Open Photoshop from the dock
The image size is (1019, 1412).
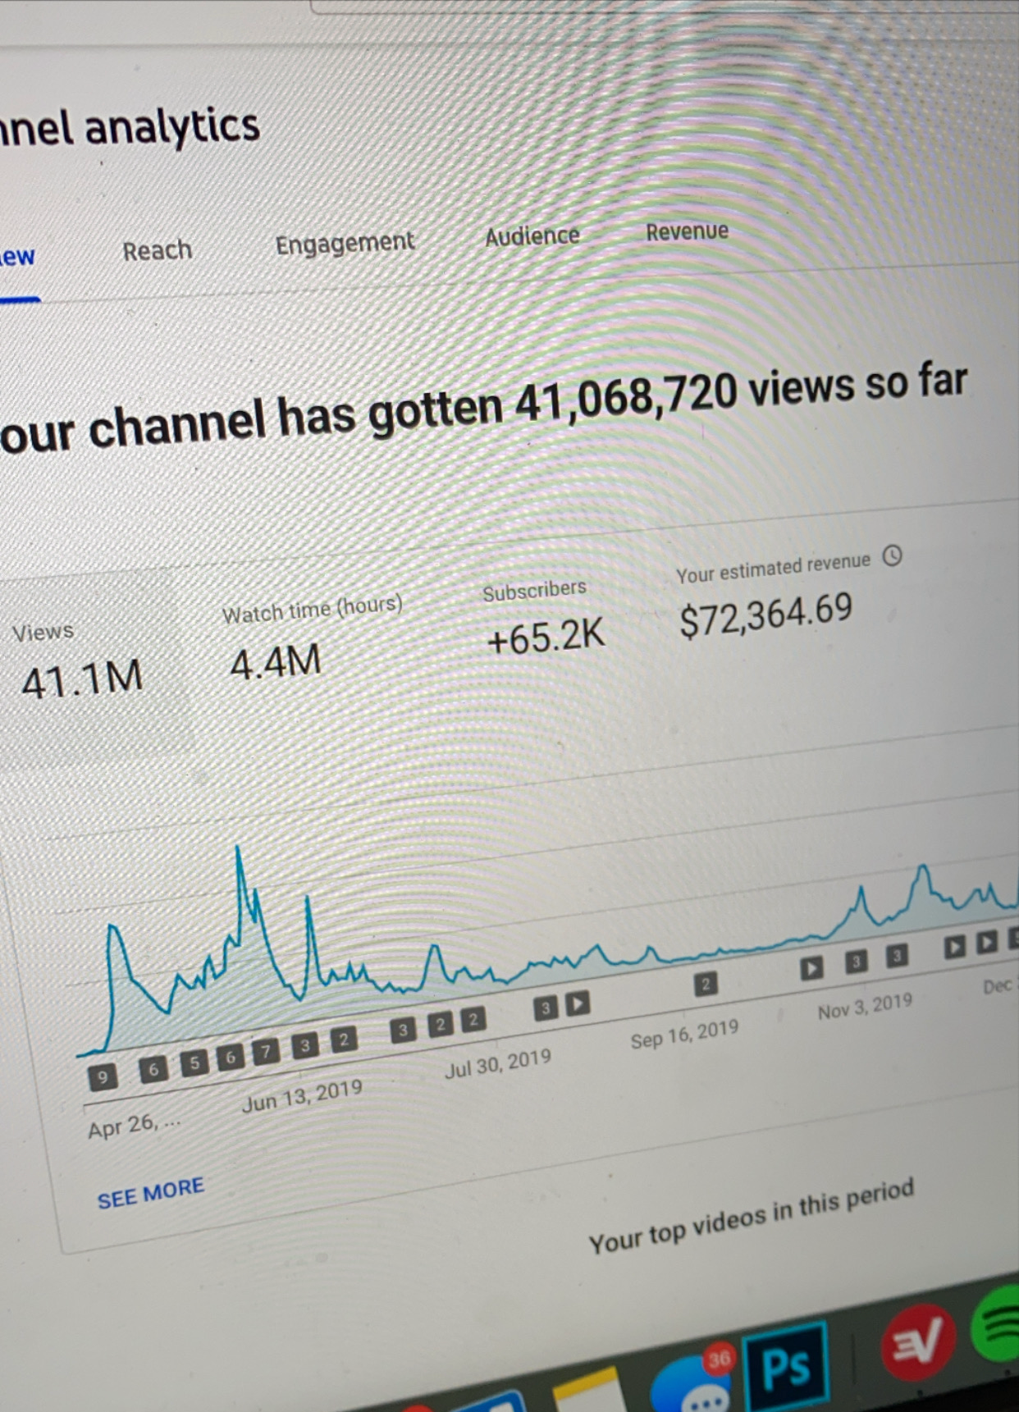point(785,1365)
